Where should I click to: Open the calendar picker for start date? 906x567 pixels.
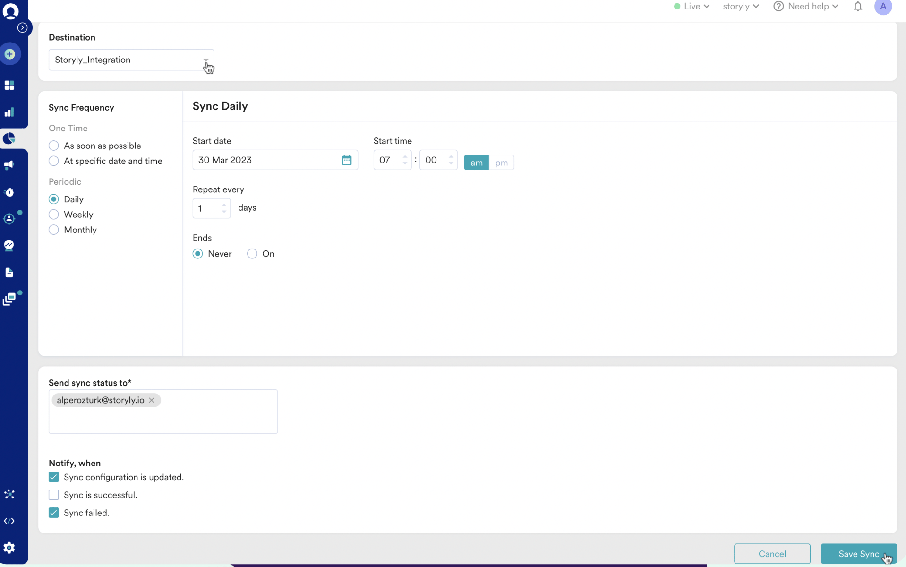click(x=347, y=160)
